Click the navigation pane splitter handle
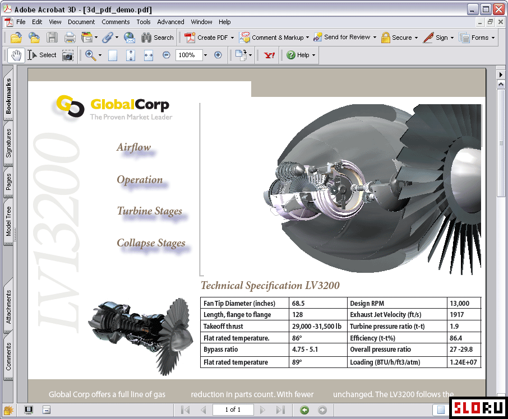The image size is (508, 419). tap(15, 234)
